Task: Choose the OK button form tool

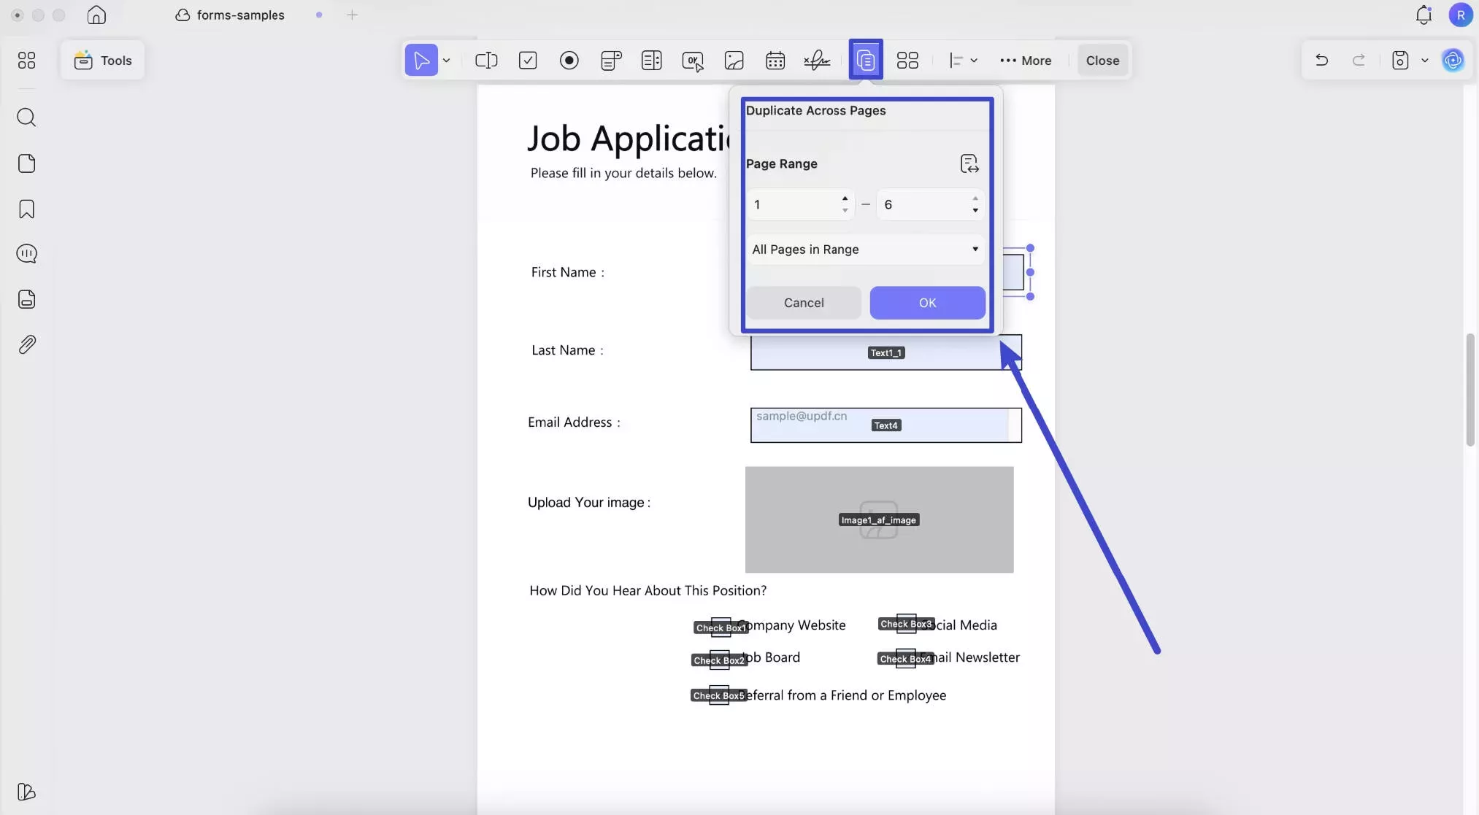Action: (693, 61)
